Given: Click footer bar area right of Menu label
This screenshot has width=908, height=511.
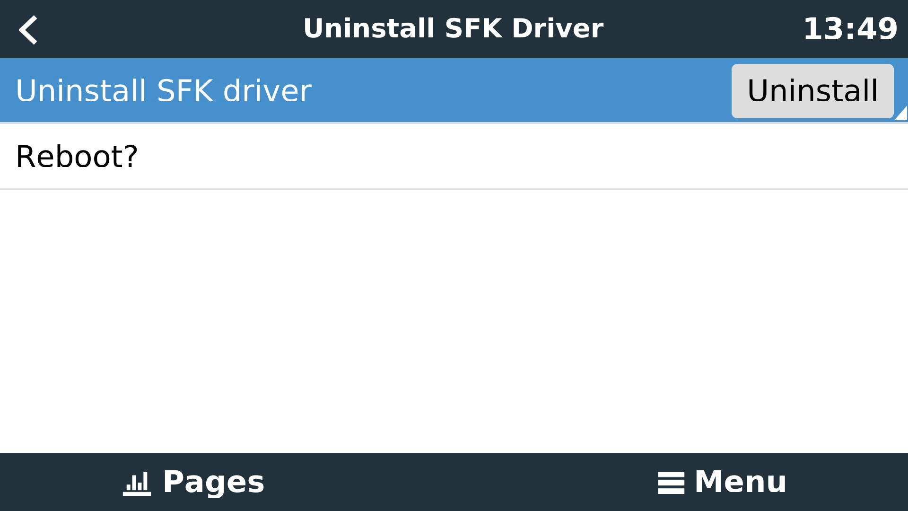Looking at the screenshot, I should click(851, 482).
